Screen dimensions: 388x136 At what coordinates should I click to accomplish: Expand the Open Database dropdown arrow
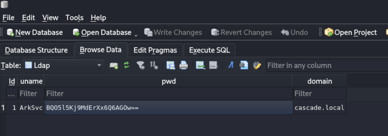click(136, 36)
